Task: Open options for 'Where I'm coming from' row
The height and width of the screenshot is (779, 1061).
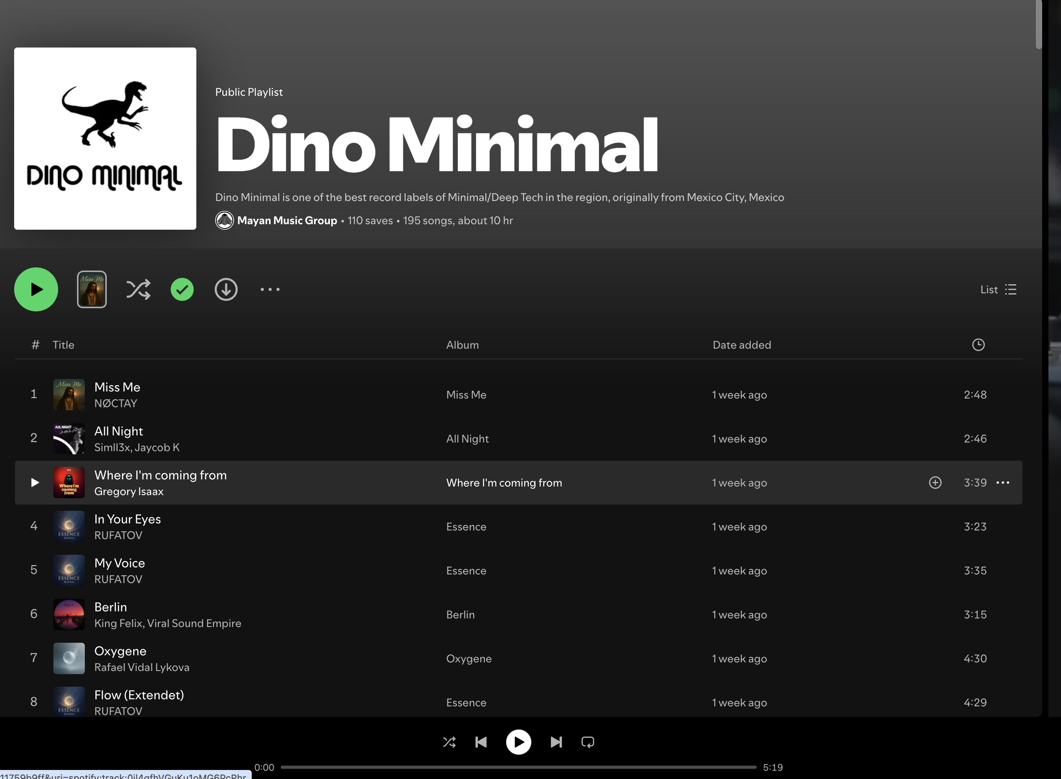Action: coord(1002,483)
